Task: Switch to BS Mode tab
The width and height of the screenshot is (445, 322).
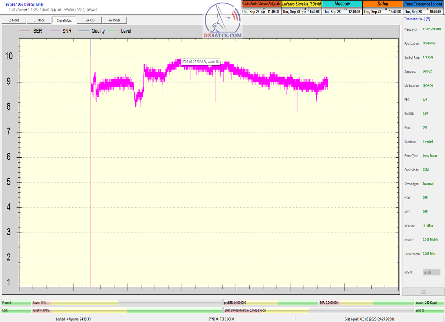Action: pos(13,20)
